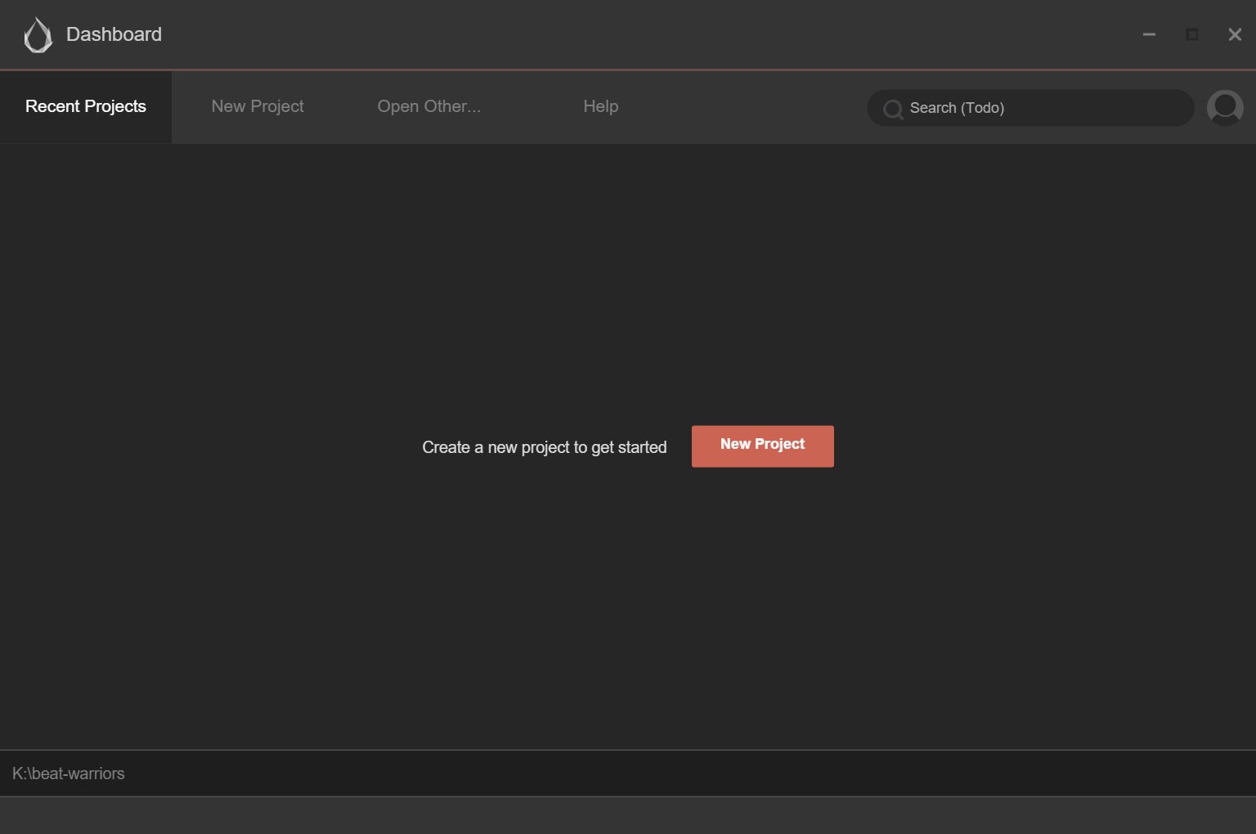Select Open Other... from the top navigation
Viewport: 1256px width, 834px height.
[x=428, y=106]
